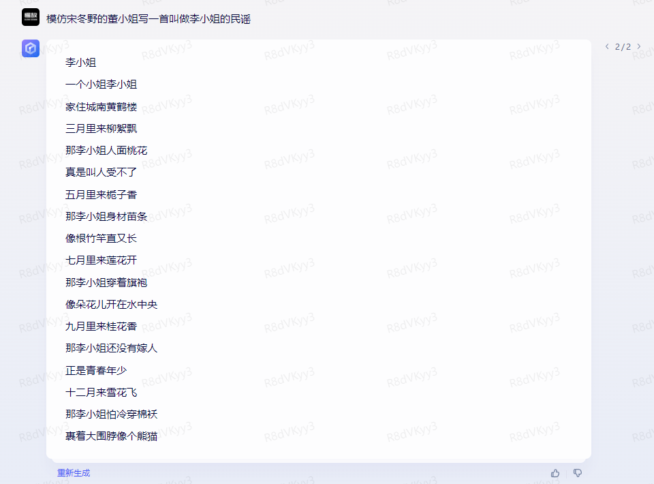Click the user's black avatar icon
654x484 pixels.
31,17
